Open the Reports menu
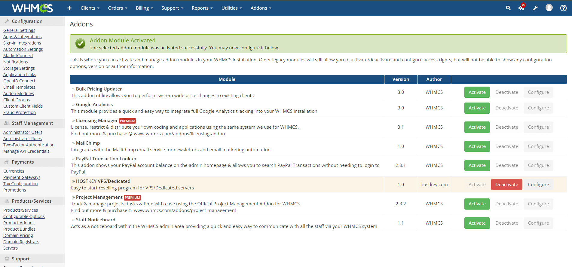The height and width of the screenshot is (267, 572). coord(202,8)
